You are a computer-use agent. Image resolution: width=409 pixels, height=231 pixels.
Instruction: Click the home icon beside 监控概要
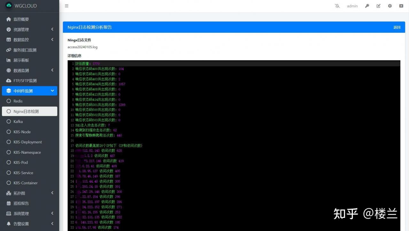[9, 19]
